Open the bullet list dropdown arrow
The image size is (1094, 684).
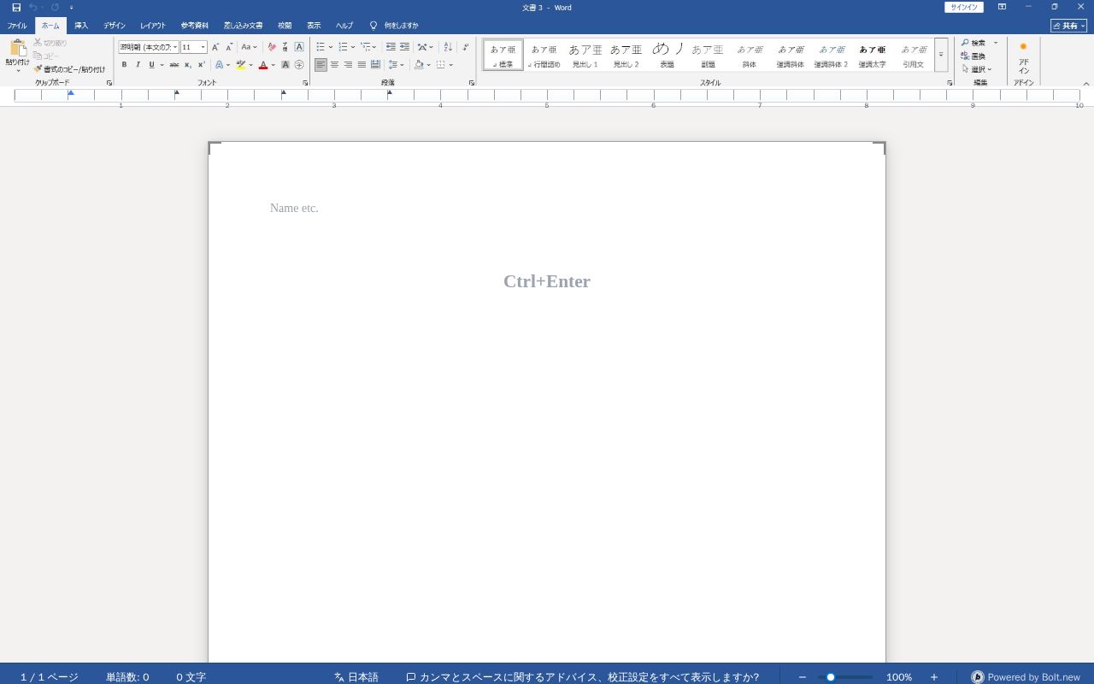click(331, 47)
